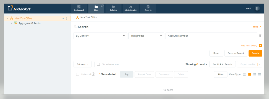Select the orange detailed list view icon

(x=250, y=74)
